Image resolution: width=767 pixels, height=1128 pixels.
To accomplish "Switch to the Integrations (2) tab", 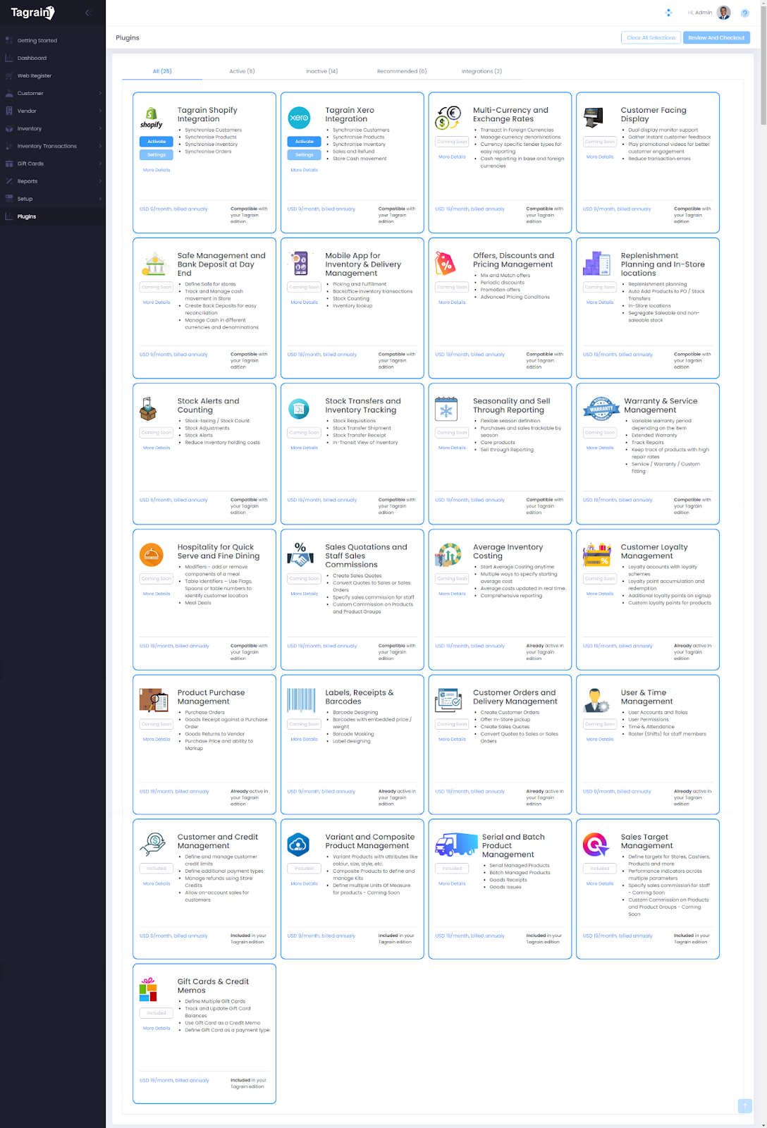I will 481,71.
